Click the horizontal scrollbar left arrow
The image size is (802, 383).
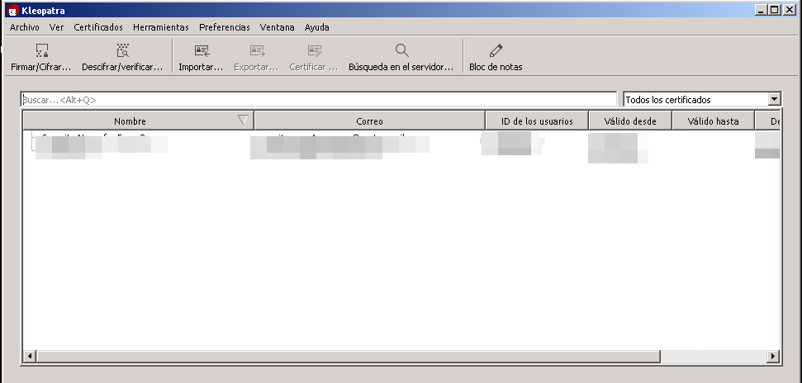pyautogui.click(x=30, y=356)
